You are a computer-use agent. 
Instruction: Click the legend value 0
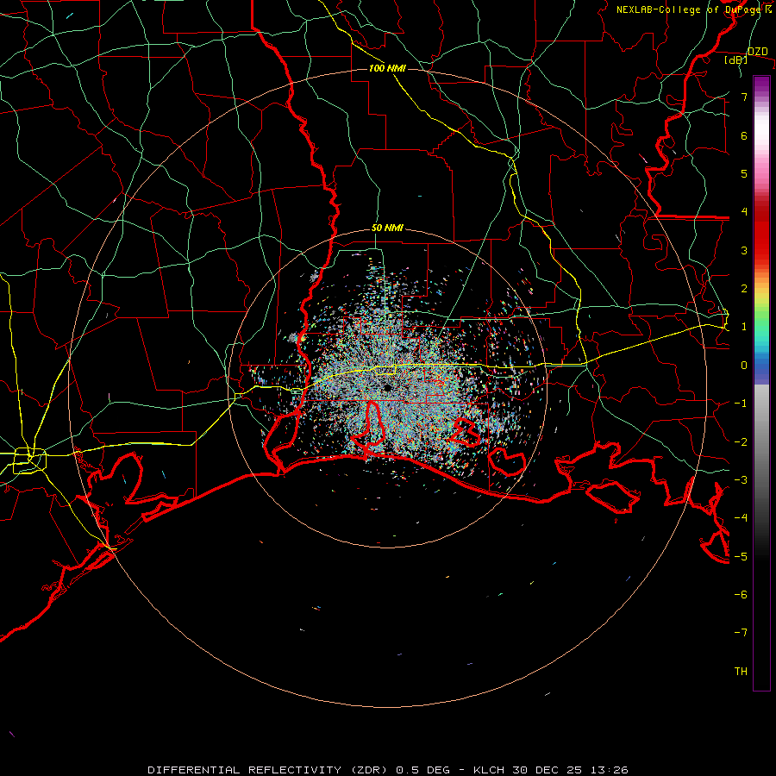[x=744, y=366]
